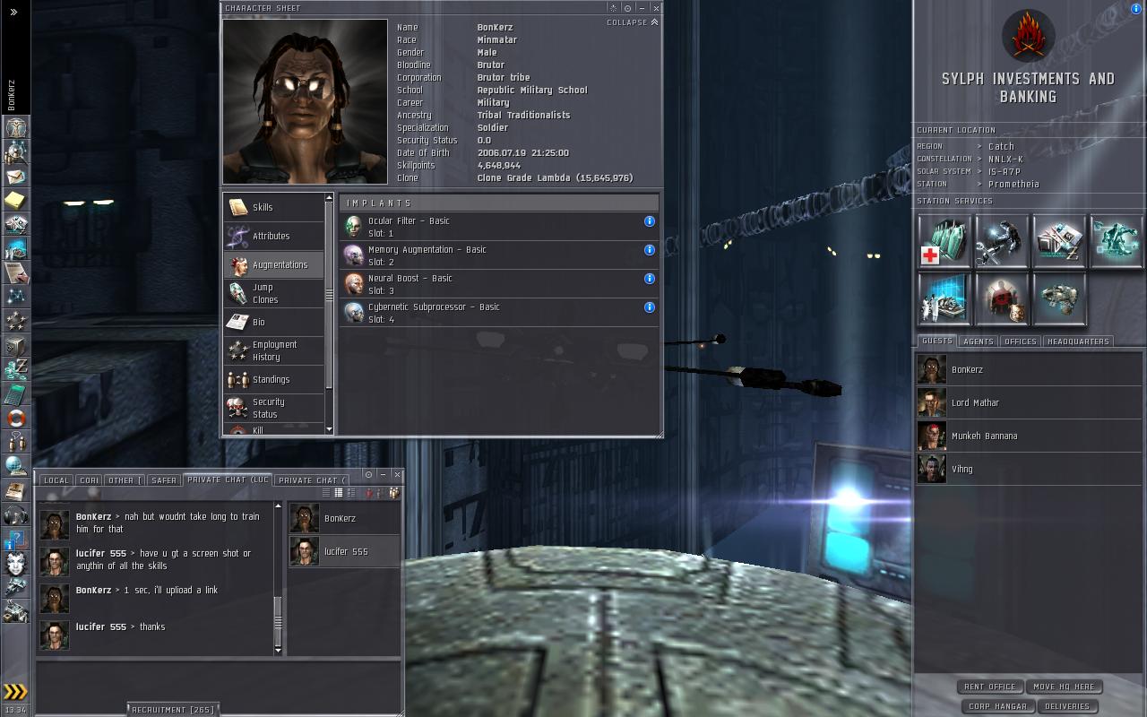1147x717 pixels.
Task: Open the assets cube icon in sidebar
Action: tap(15, 345)
